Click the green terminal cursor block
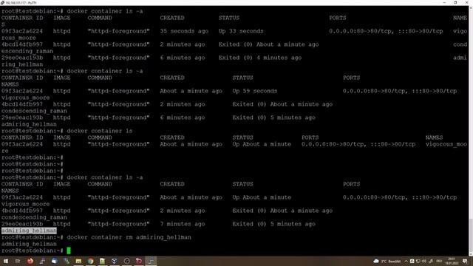The image size is (473, 266). 69,250
